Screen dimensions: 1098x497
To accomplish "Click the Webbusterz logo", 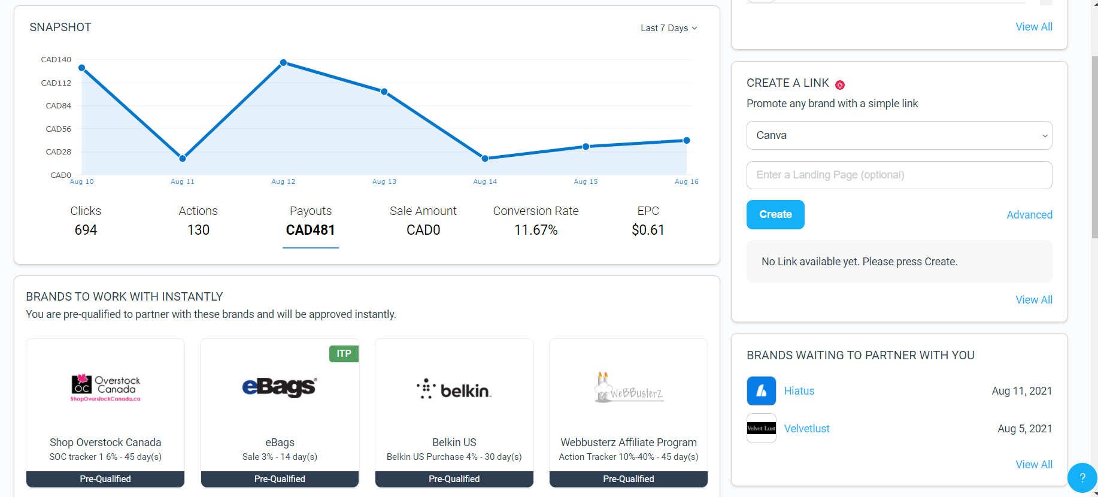I will click(629, 387).
